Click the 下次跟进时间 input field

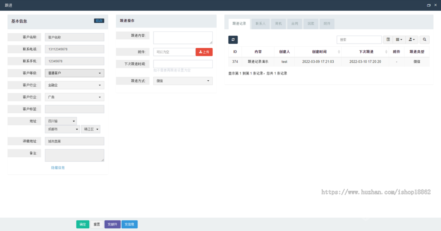pos(183,63)
